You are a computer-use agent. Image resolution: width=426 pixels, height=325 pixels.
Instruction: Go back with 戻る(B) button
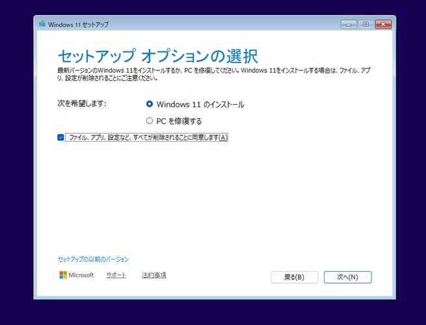[x=294, y=277]
